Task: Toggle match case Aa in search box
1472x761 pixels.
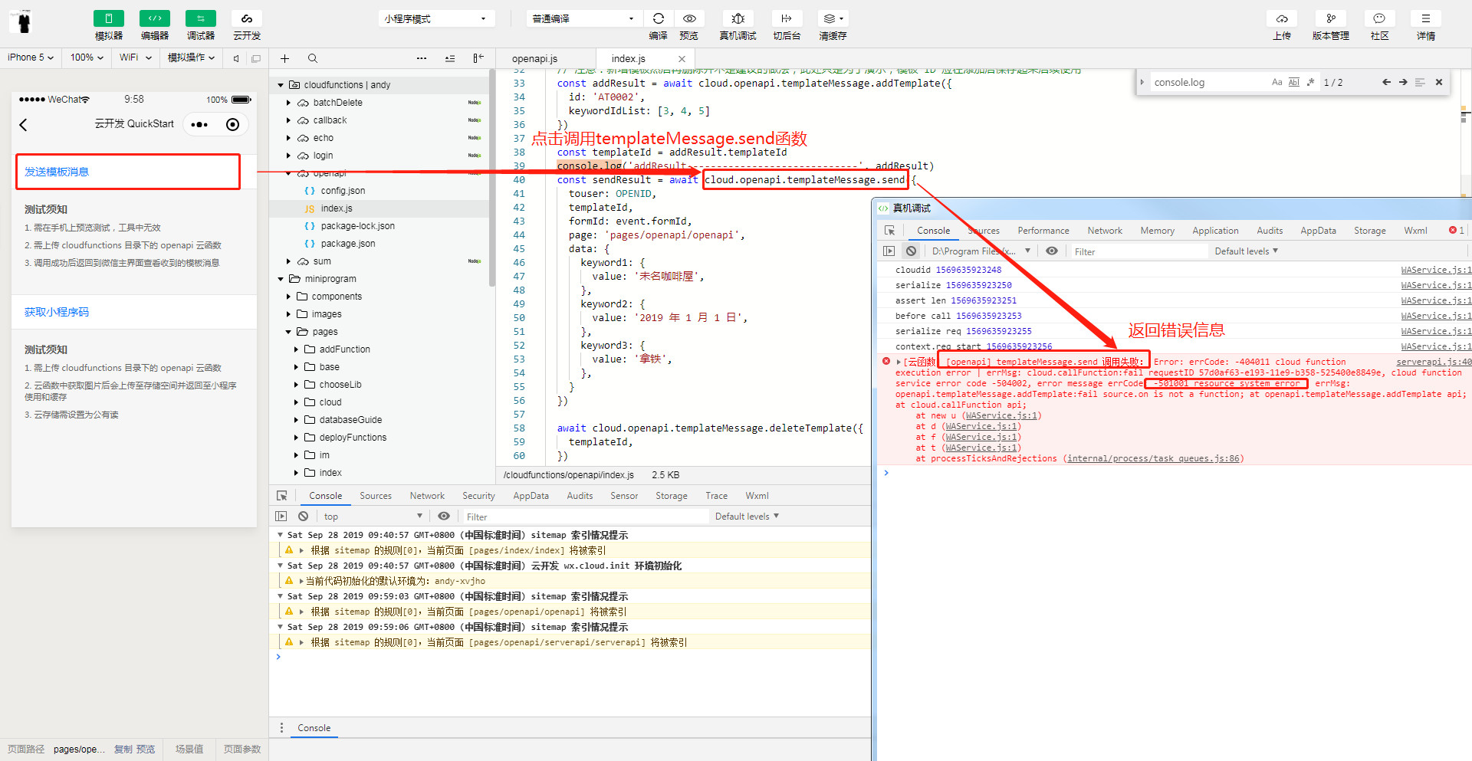Action: (x=1276, y=82)
